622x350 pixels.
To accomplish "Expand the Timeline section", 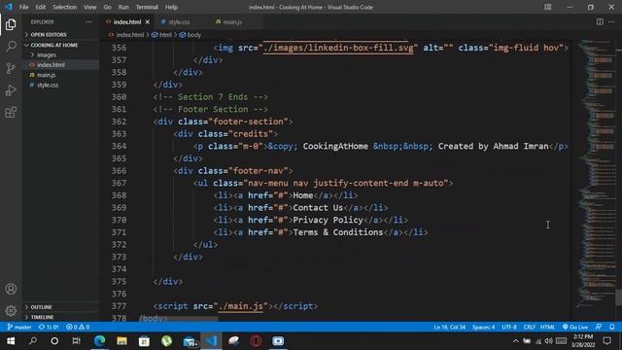I will pyautogui.click(x=42, y=317).
